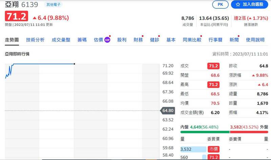Click the 振幅 4.17% value
This screenshot has height=160, width=271.
262,113
